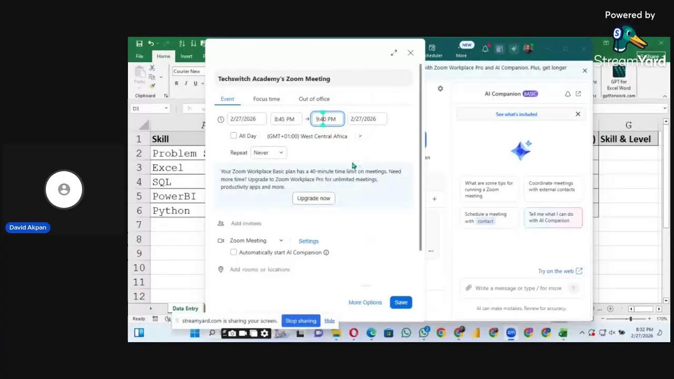
Task: Click the start date field 2/27/2026
Action: pos(247,119)
